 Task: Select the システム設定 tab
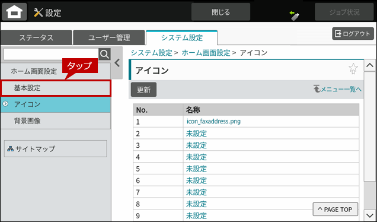coord(182,37)
